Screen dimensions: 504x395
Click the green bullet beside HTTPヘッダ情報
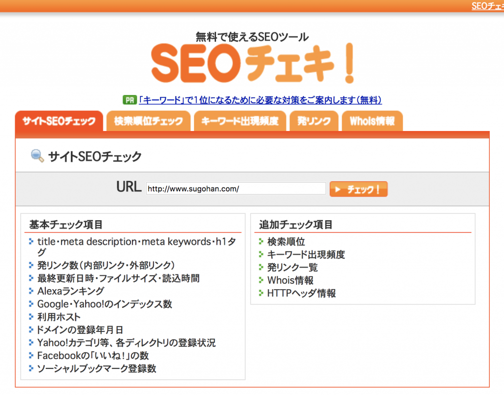(261, 293)
